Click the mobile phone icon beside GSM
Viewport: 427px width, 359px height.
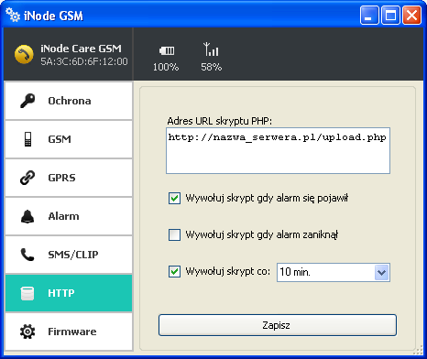[x=27, y=139]
